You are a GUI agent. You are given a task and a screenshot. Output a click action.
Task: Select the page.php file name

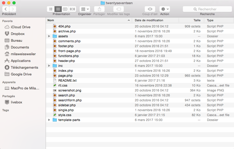(65, 76)
